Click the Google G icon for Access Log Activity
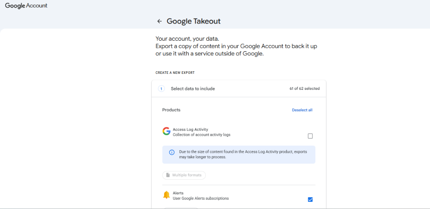Viewport: 430px width, 209px height. click(166, 131)
